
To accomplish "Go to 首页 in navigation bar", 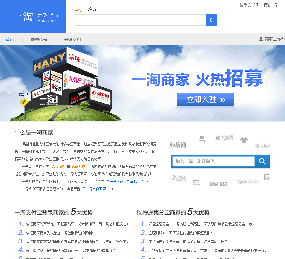I will pos(10,40).
